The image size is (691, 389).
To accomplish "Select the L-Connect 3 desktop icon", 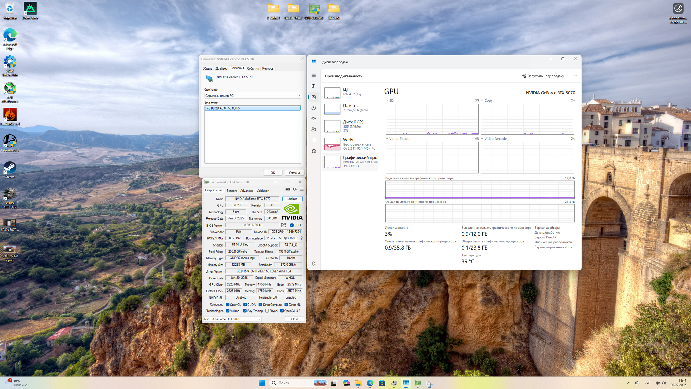I will 10,143.
